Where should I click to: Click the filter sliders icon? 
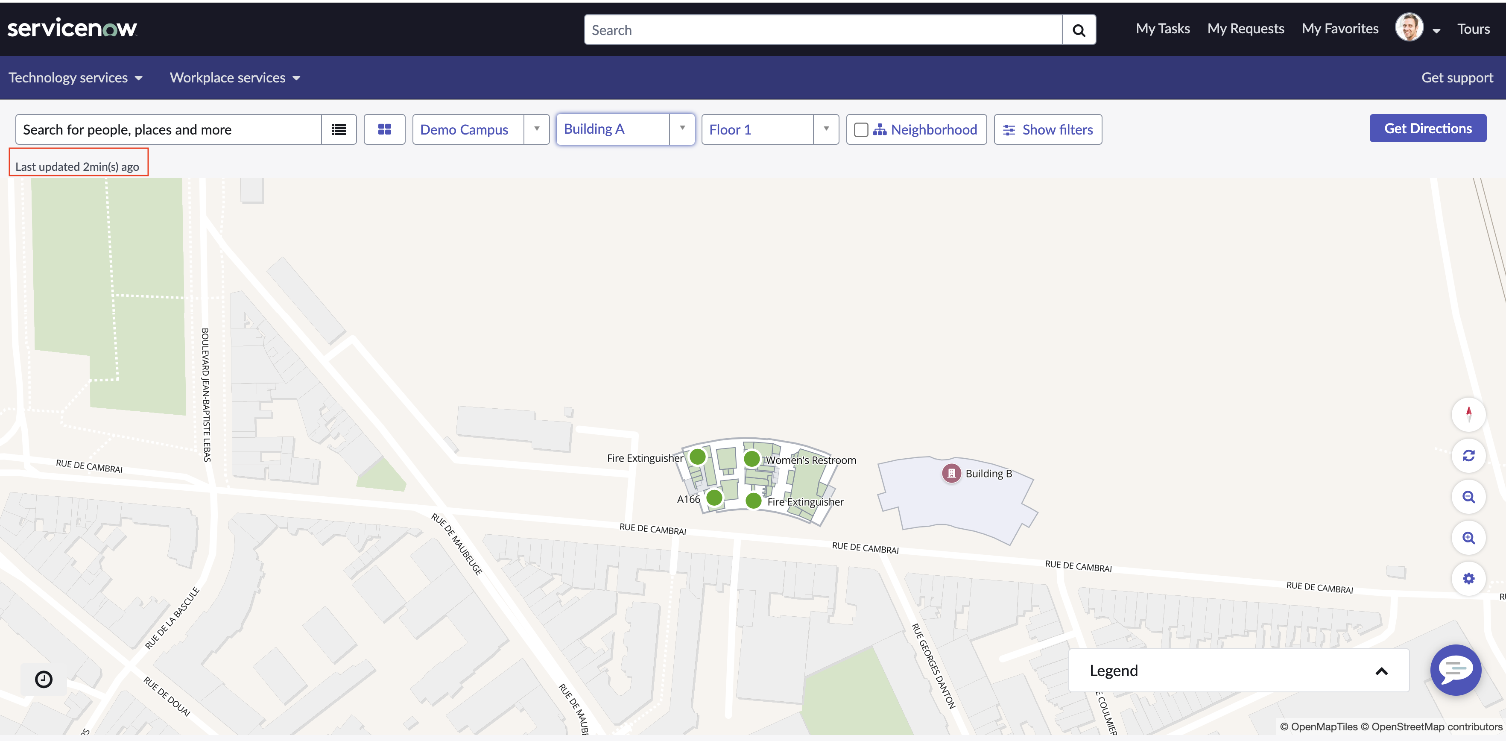tap(1009, 130)
